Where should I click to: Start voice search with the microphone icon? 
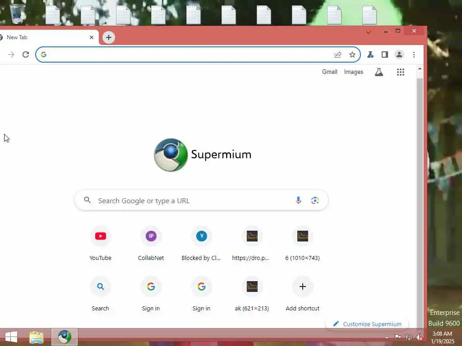pyautogui.click(x=298, y=200)
